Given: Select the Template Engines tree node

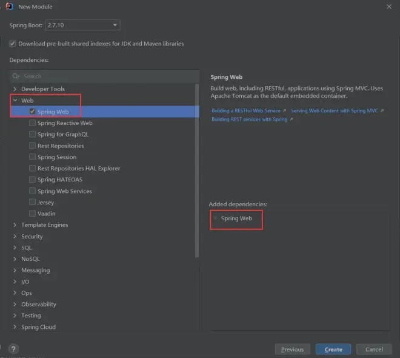Looking at the screenshot, I should point(44,225).
